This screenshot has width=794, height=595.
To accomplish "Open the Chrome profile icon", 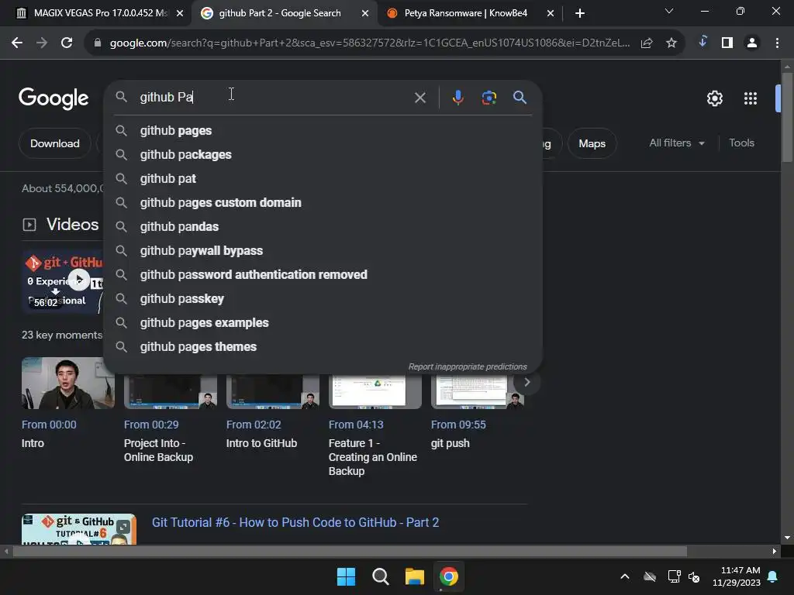I will [x=752, y=43].
